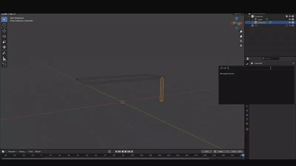Image resolution: width=296 pixels, height=166 pixels.
Task: Open the Playback dropdown menu
Action: (13, 152)
